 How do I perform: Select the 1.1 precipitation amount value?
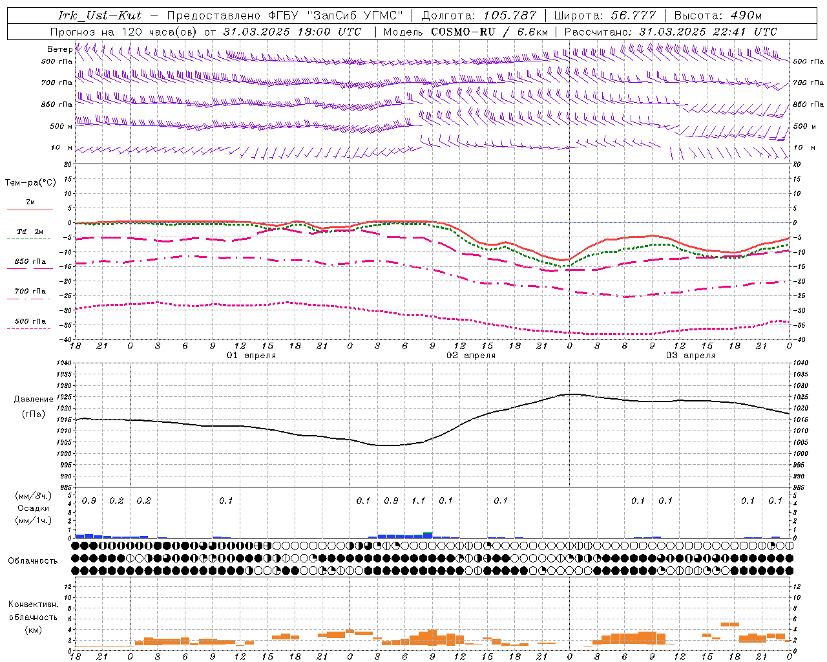click(419, 500)
